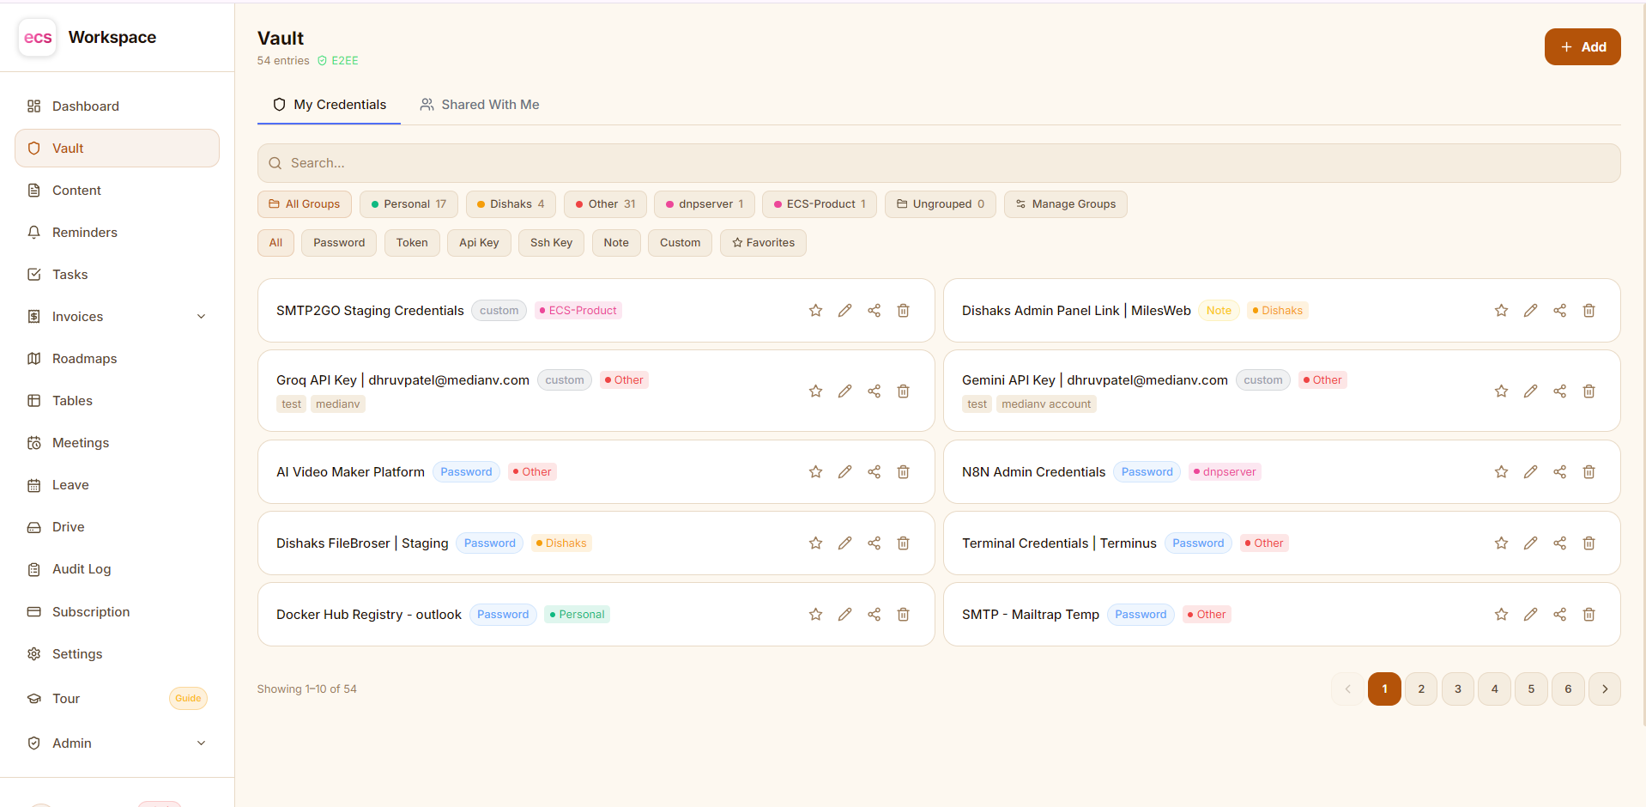Expand the Invoices sidebar section
Image resolution: width=1646 pixels, height=807 pixels.
coord(117,317)
